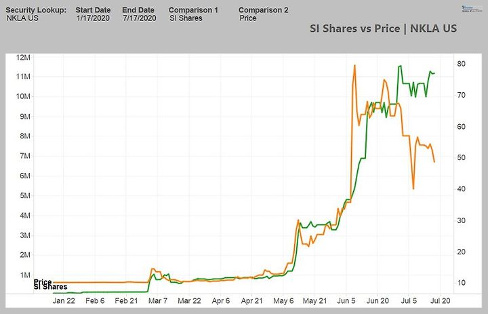This screenshot has height=314, width=488.
Task: Click the 11M left axis label
Action: 24,77
